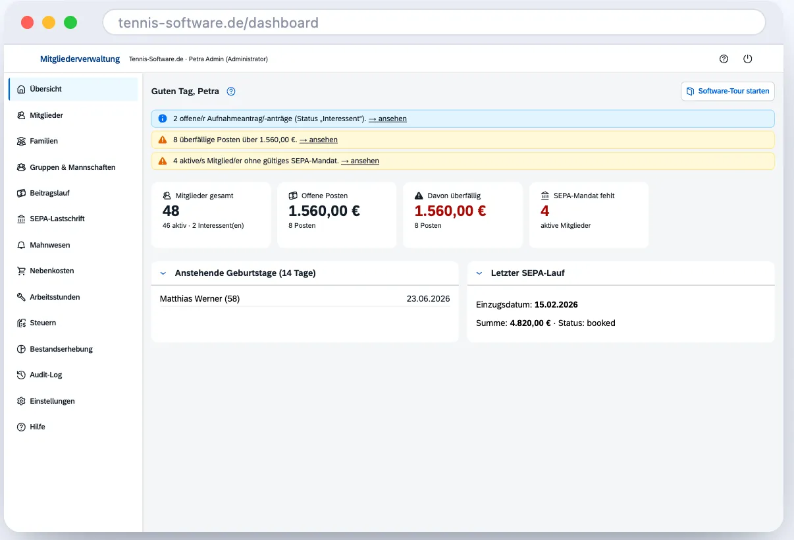Viewport: 794px width, 540px height.
Task: Click the family icon beside Familien
Action: click(21, 141)
